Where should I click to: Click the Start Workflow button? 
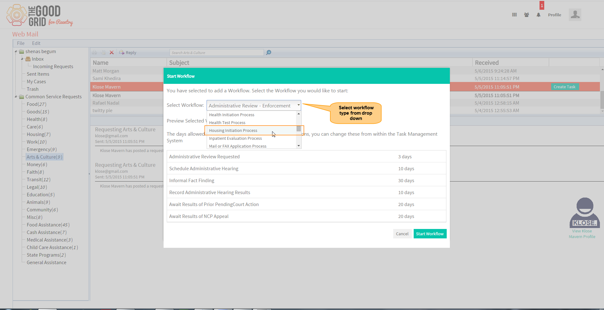430,234
